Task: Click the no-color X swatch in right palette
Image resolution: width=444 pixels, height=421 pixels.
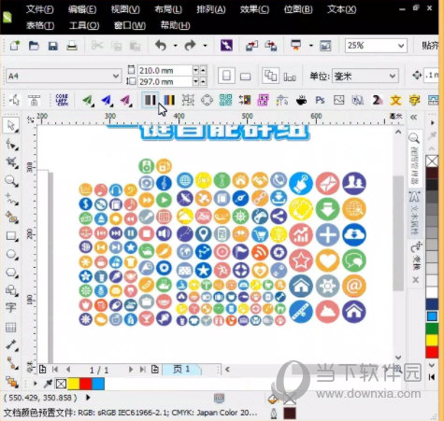Action: coord(432,161)
